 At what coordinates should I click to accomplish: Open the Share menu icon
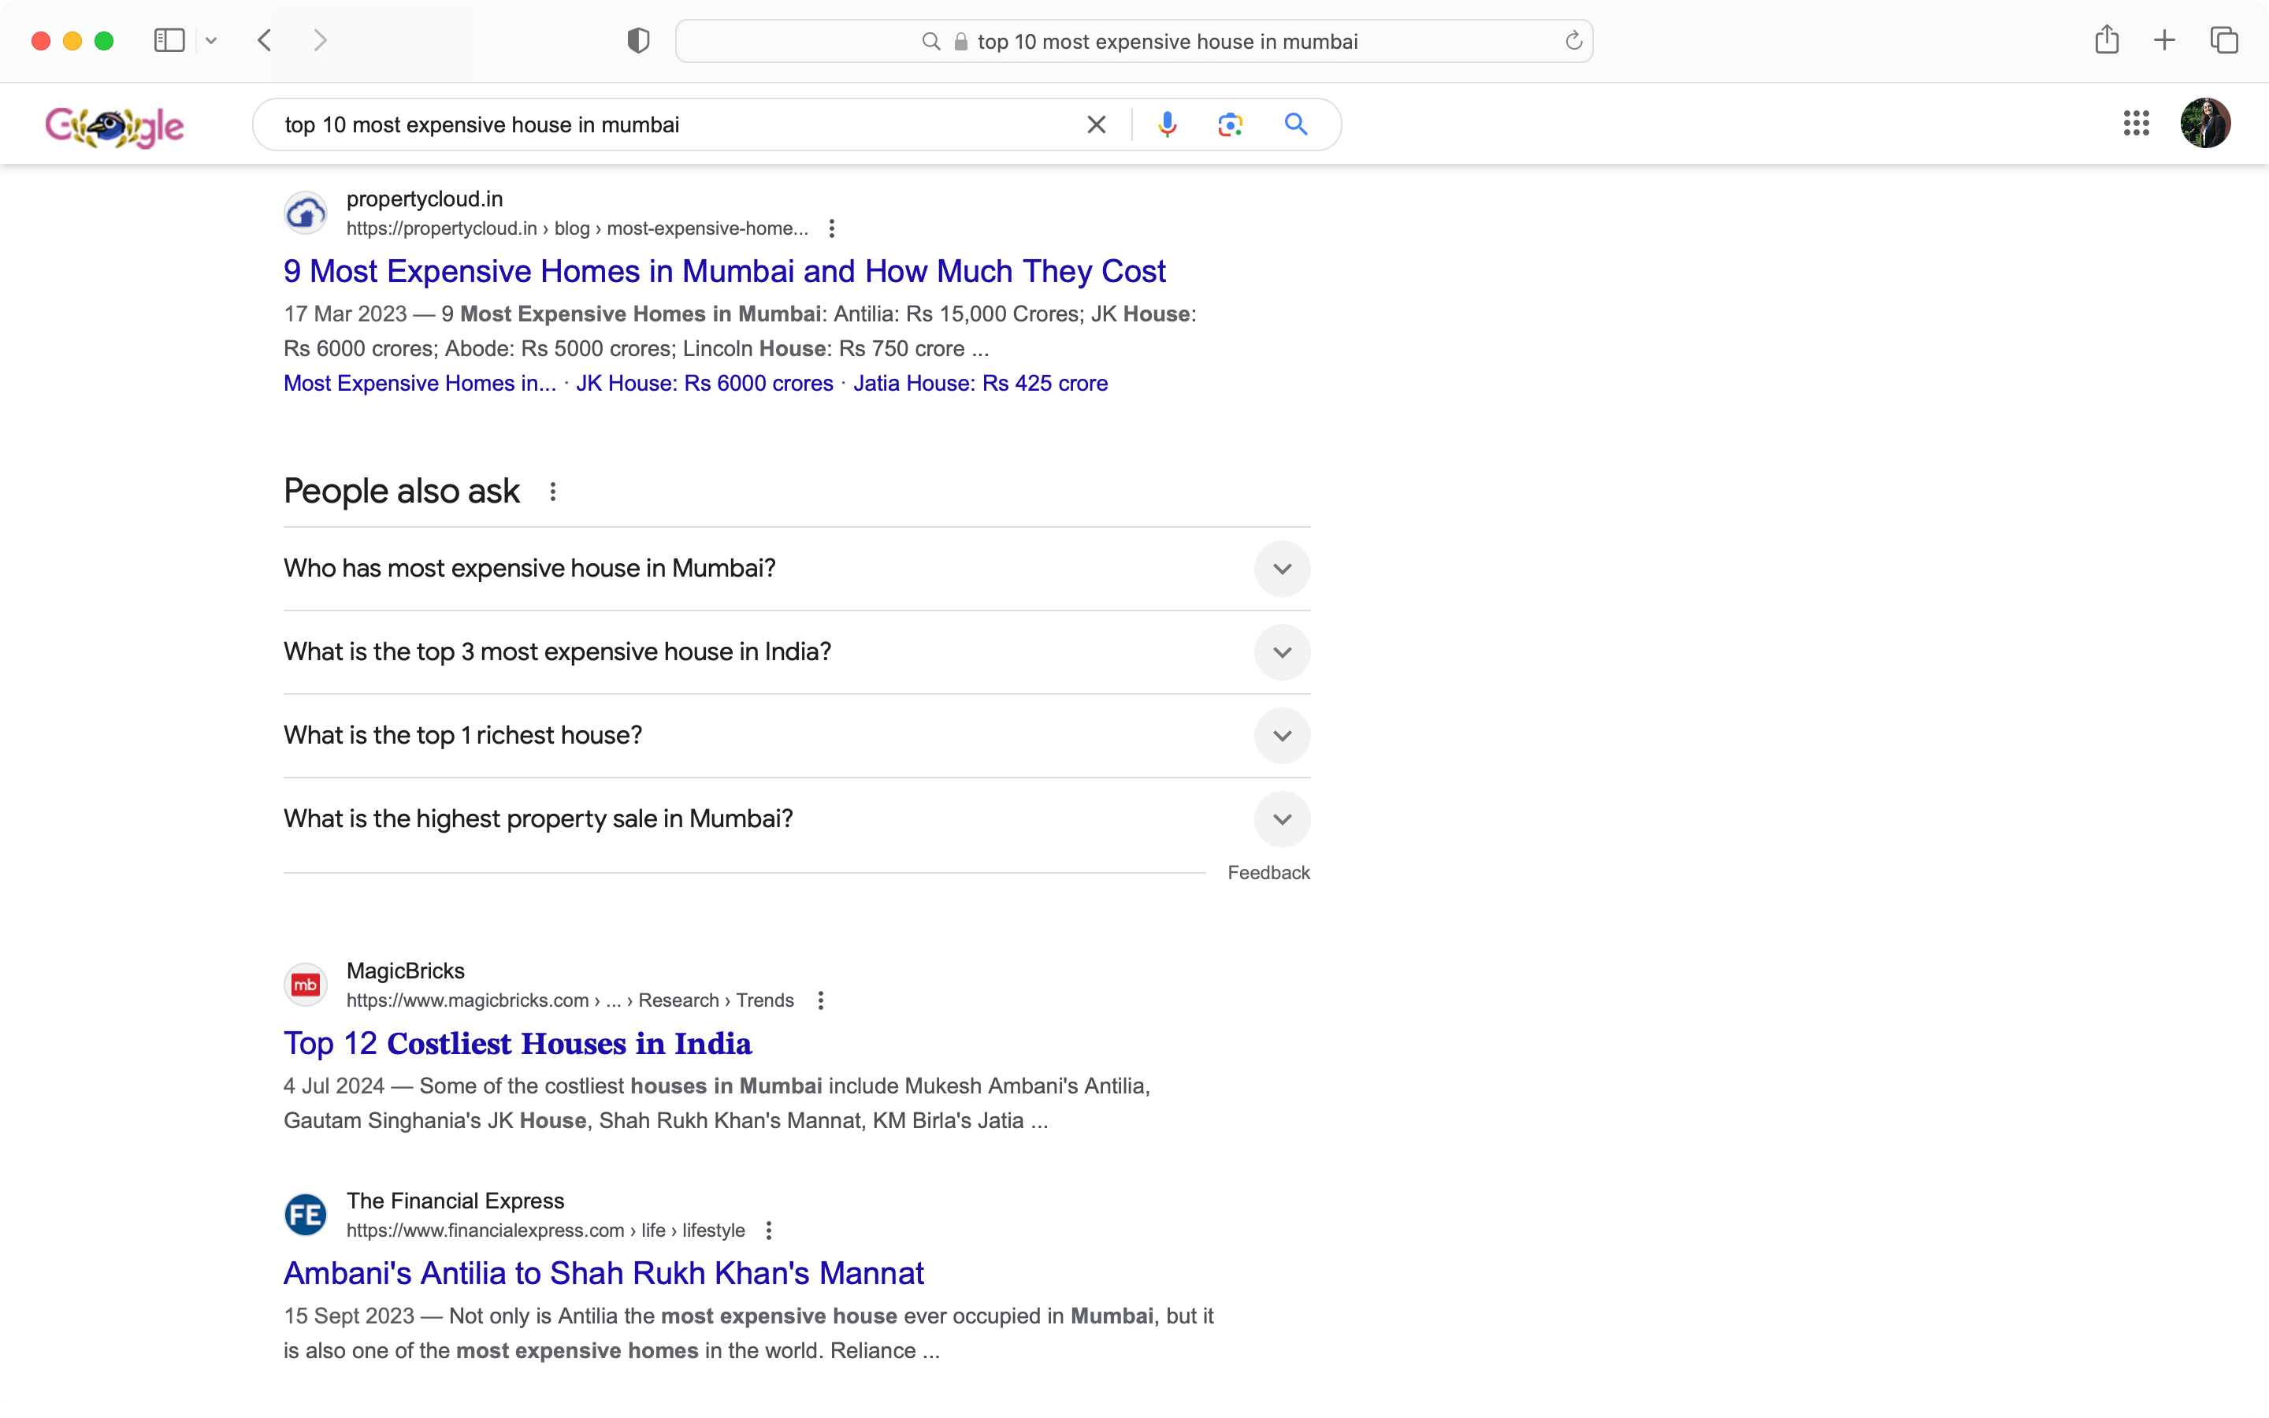[x=2107, y=39]
